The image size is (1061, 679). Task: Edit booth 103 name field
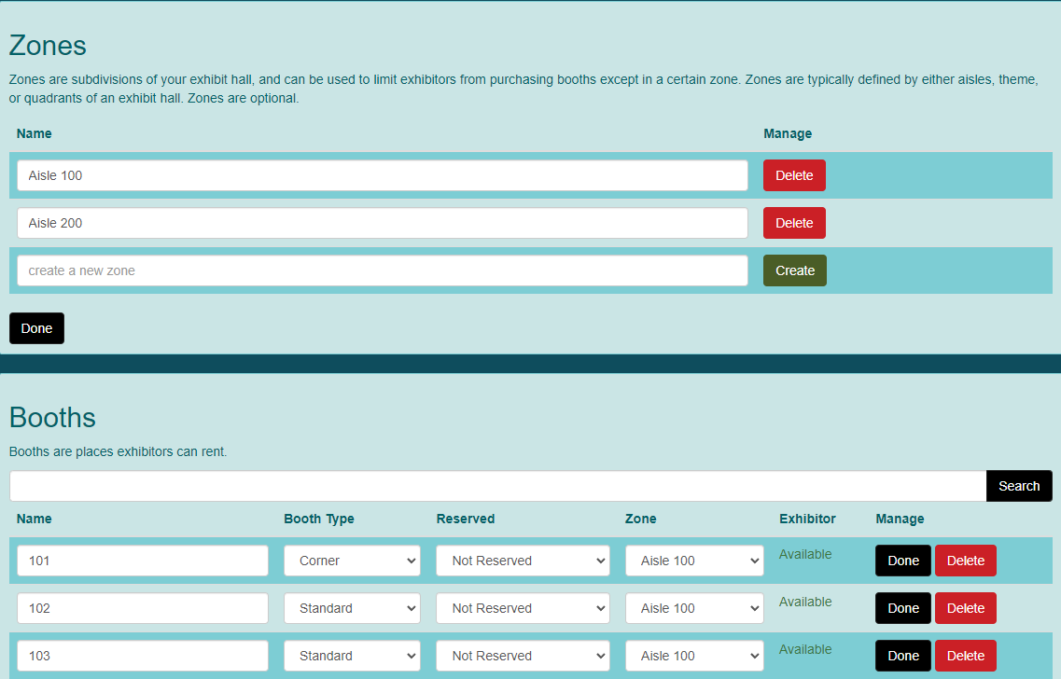point(142,656)
